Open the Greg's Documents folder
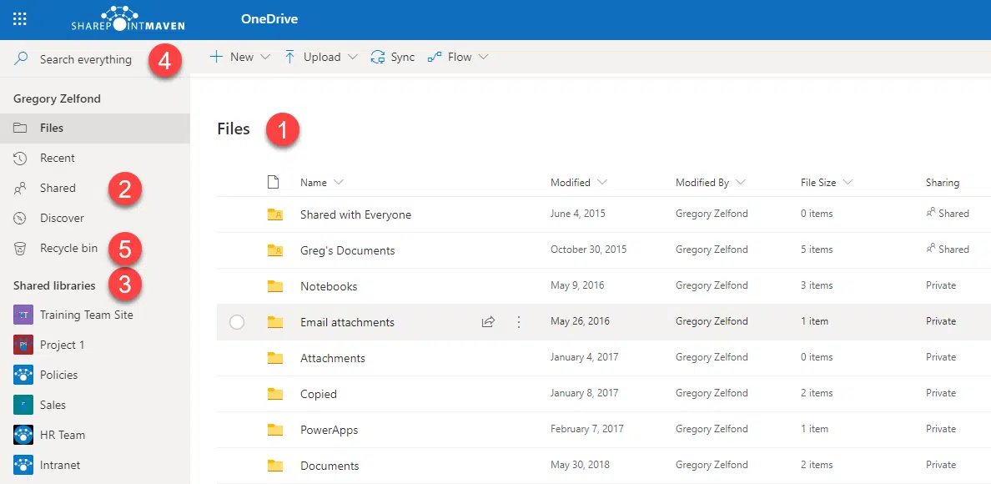This screenshot has height=484, width=991. 348,251
